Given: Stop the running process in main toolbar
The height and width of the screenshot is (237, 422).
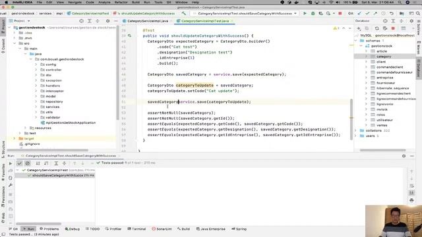Looking at the screenshot, I should pos(340,13).
